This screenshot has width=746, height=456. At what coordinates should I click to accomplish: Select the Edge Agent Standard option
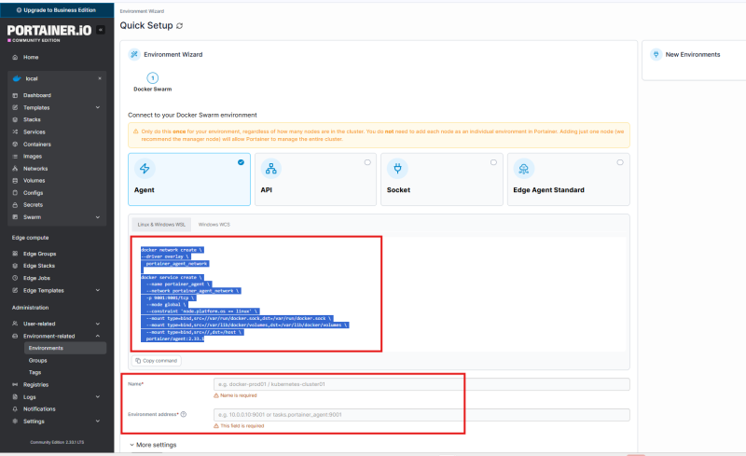click(569, 179)
